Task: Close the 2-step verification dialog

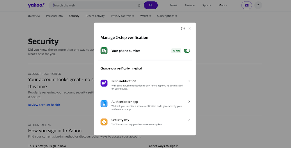Action: coord(190,28)
